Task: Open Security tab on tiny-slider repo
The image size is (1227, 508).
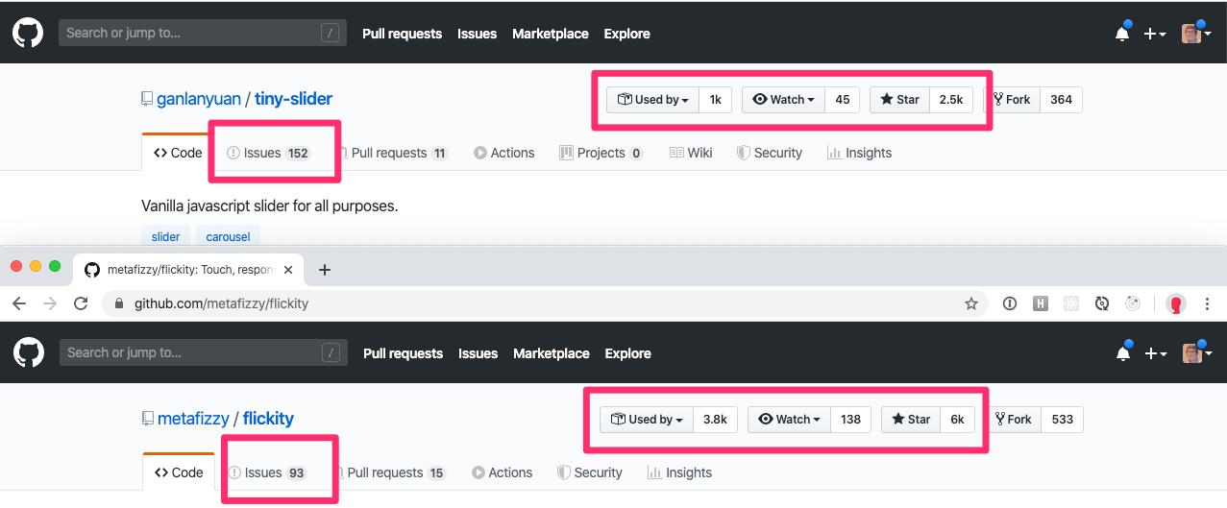Action: pyautogui.click(x=769, y=153)
